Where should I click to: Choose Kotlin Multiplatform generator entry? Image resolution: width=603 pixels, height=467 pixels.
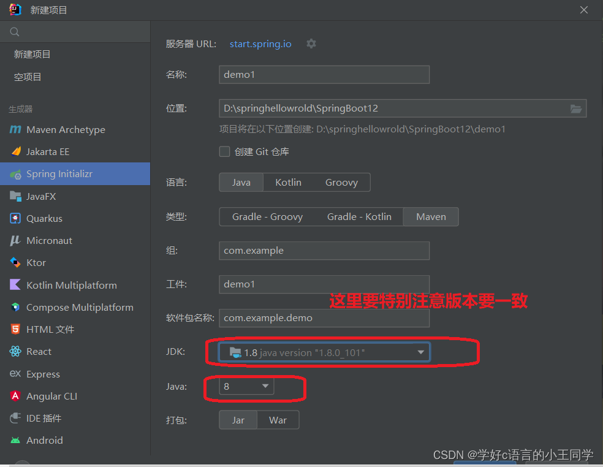click(x=75, y=285)
